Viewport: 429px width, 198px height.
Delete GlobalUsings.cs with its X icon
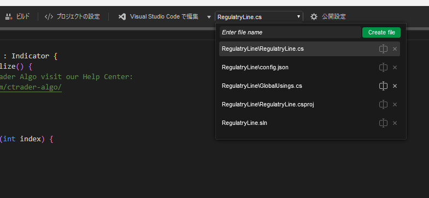[x=395, y=86]
